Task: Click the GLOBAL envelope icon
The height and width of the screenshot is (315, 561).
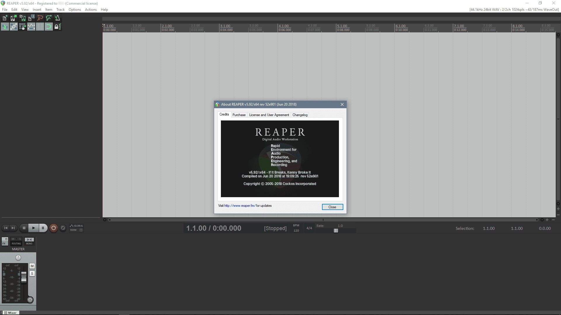Action: (72, 226)
